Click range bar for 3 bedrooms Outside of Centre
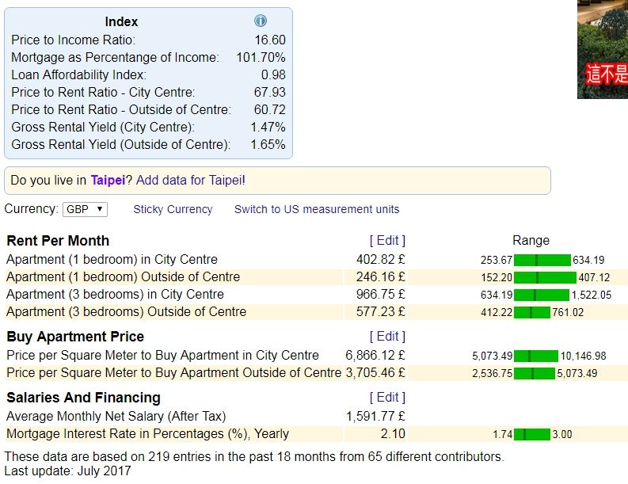Screen dimensions: 628x484 pos(532,312)
